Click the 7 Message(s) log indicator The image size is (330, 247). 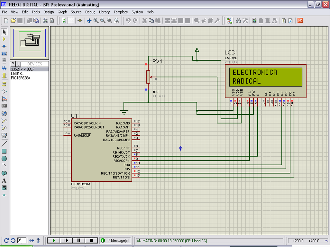[115, 241]
